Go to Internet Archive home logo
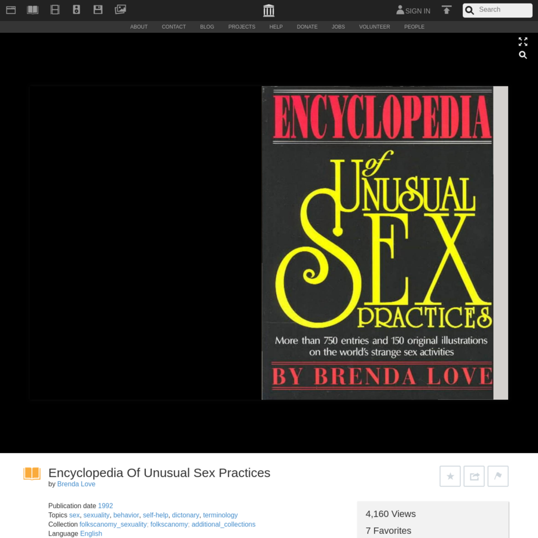This screenshot has height=538, width=538. click(x=268, y=11)
